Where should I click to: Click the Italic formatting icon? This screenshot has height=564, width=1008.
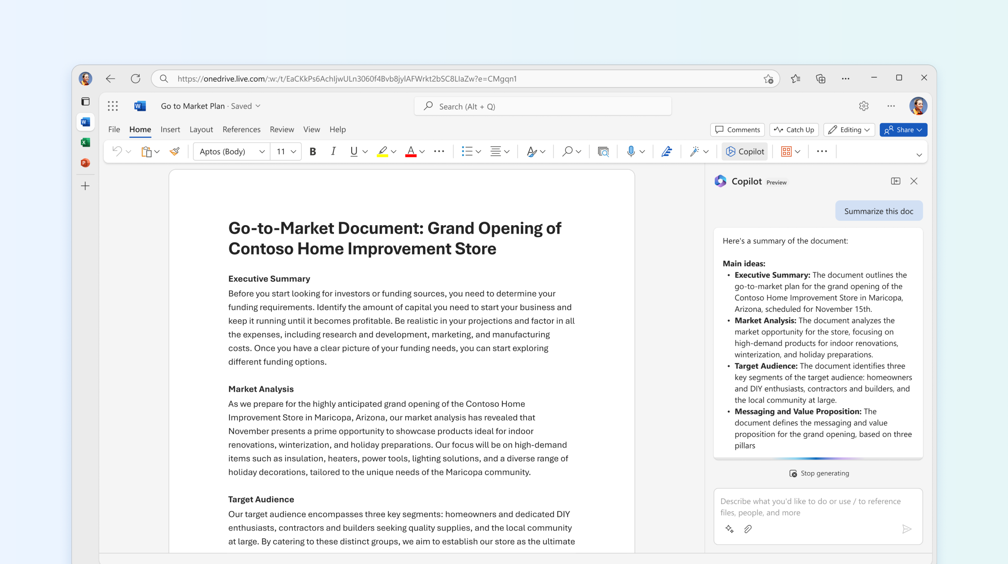tap(332, 151)
